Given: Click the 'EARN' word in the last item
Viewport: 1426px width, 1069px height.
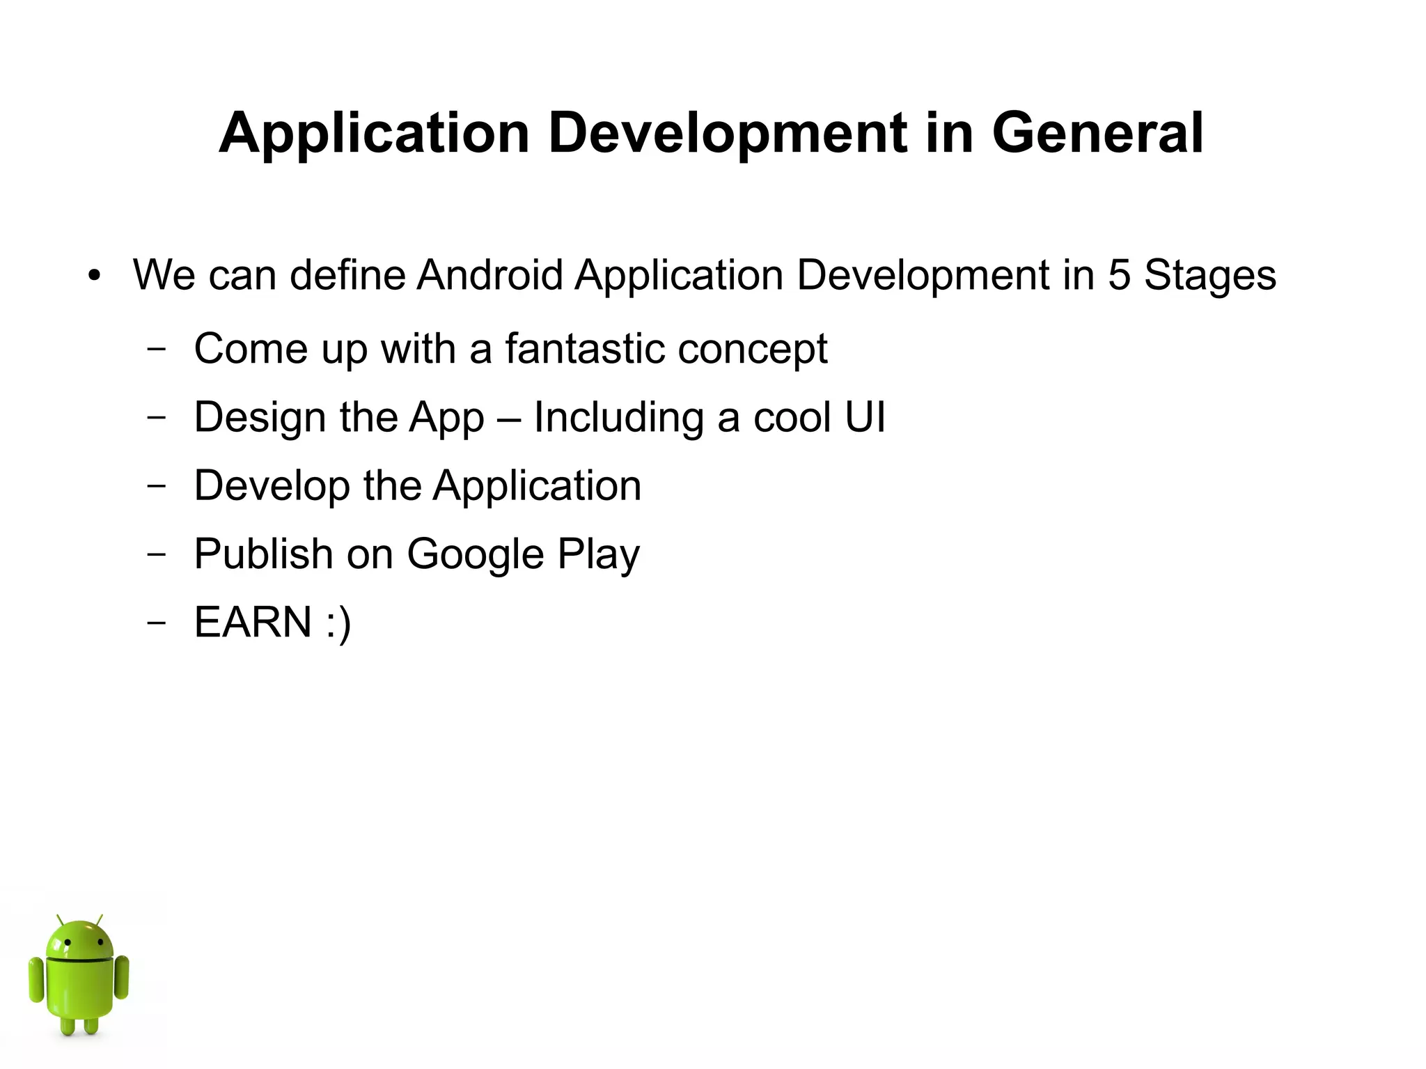Looking at the screenshot, I should tap(253, 622).
